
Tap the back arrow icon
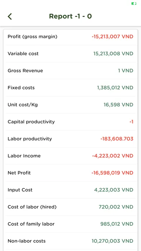click(10, 17)
